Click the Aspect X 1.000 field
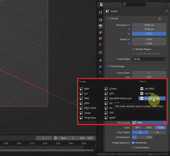 [149, 39]
